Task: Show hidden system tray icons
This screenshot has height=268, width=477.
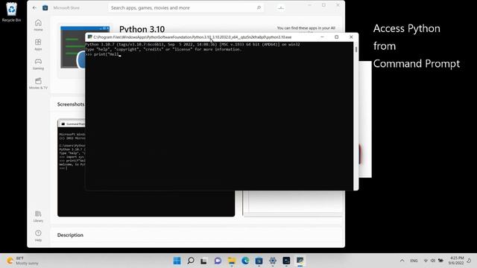Action: coord(402,261)
